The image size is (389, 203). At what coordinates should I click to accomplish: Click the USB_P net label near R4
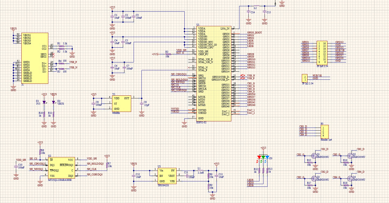coord(73,62)
